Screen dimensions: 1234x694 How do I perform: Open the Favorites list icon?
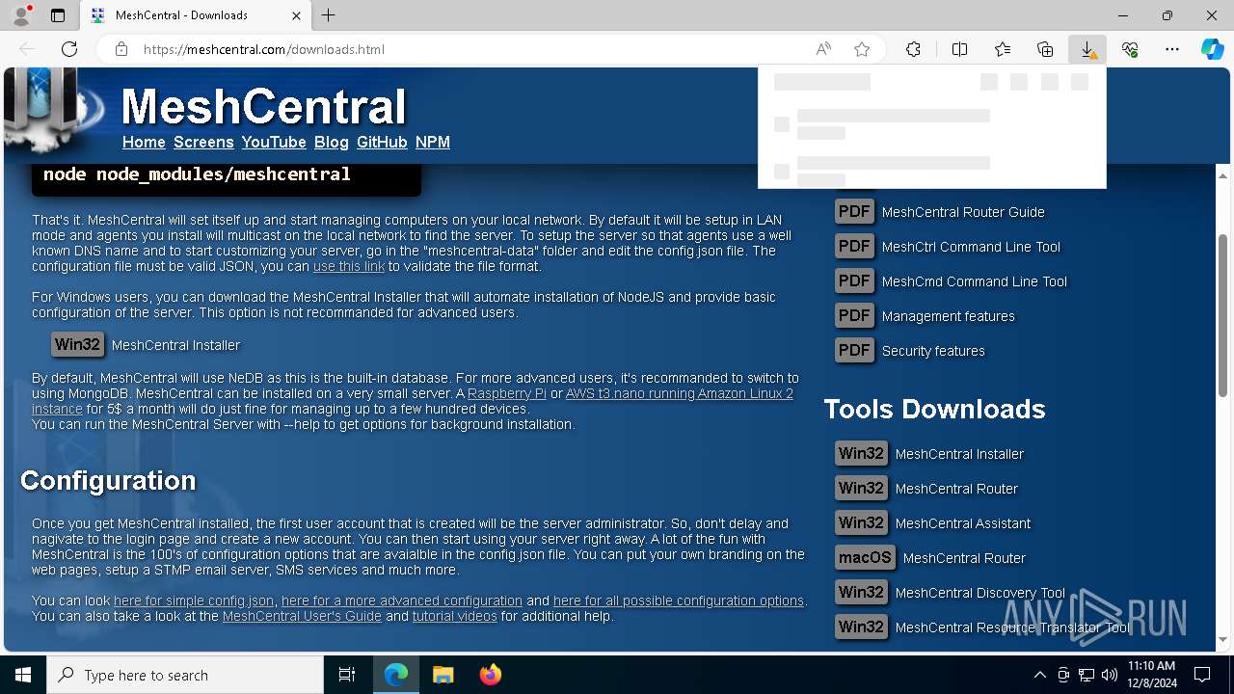1003,49
